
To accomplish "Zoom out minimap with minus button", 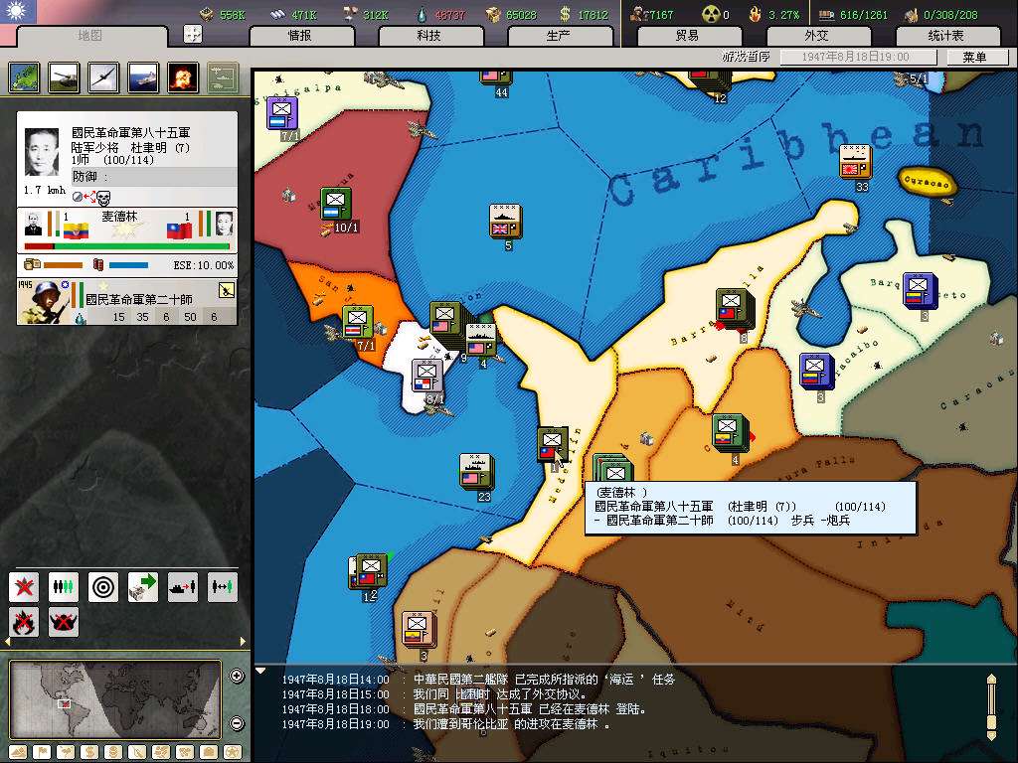I will coord(237,723).
